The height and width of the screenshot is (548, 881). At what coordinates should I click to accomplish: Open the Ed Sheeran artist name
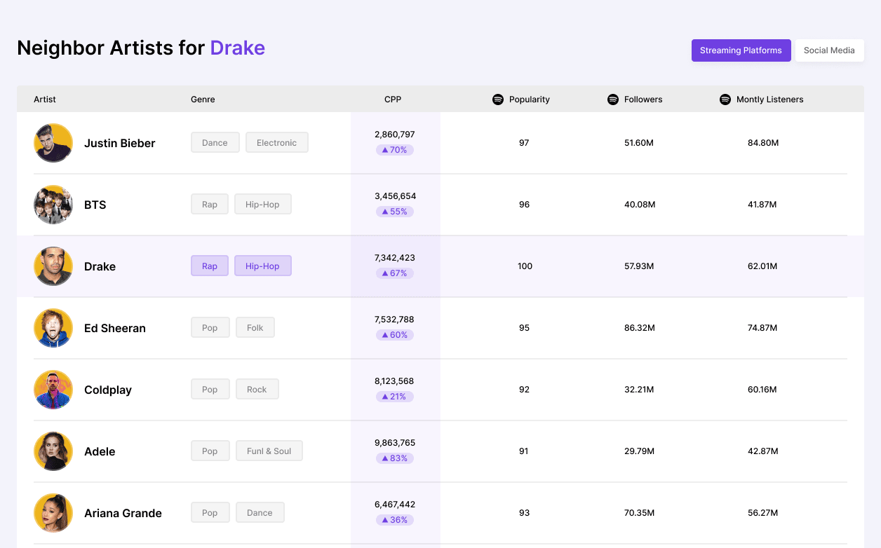click(x=115, y=328)
